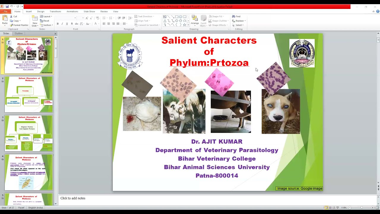380x214 pixels.
Task: Adjust the zoom slider handle
Action: click(361, 207)
